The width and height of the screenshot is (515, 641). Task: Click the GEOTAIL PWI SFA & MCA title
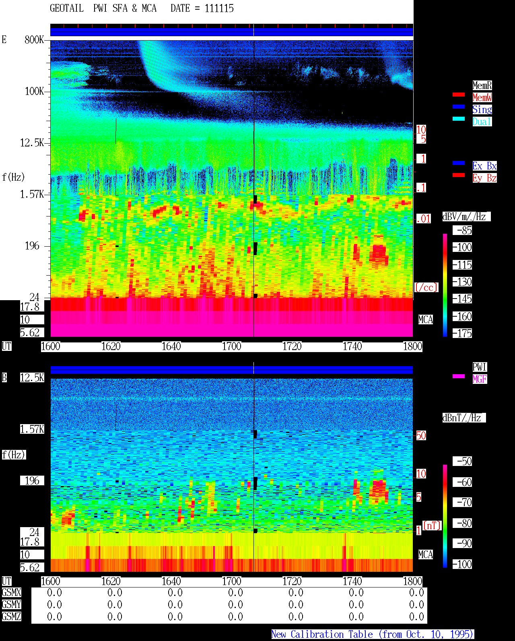pos(103,8)
